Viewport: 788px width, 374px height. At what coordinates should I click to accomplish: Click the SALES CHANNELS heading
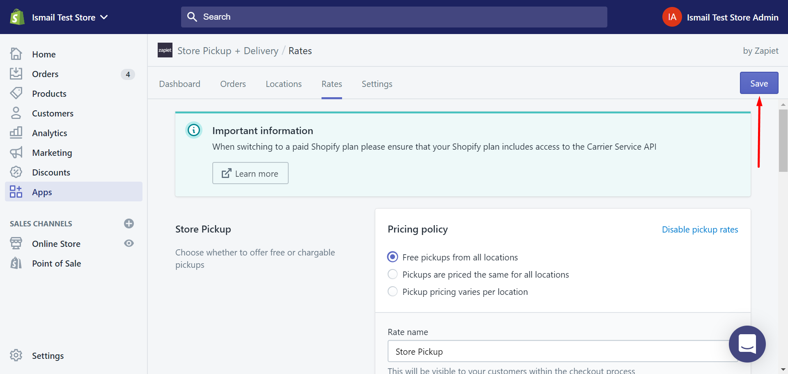coord(41,223)
